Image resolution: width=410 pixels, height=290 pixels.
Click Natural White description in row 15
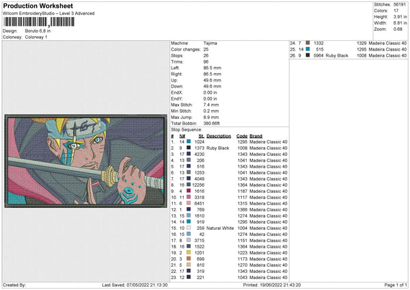[220, 228]
